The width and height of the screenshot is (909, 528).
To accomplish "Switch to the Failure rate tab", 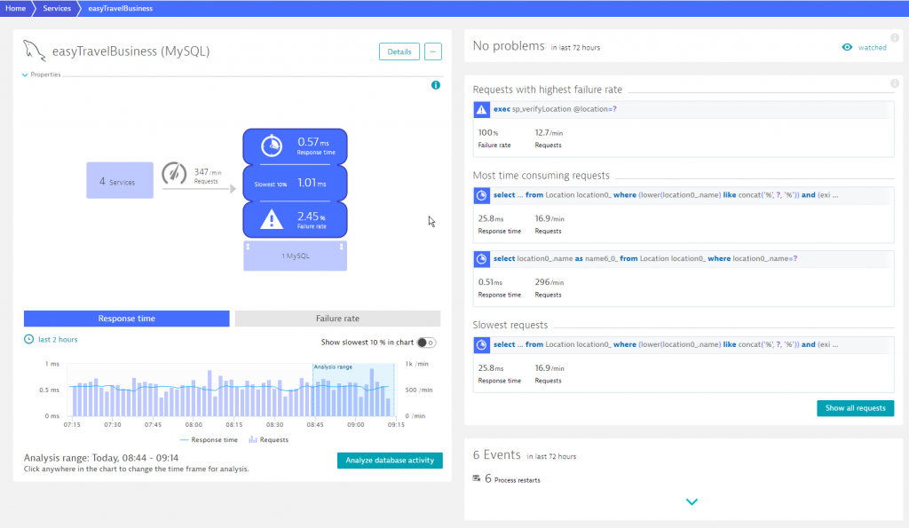I will pyautogui.click(x=337, y=319).
